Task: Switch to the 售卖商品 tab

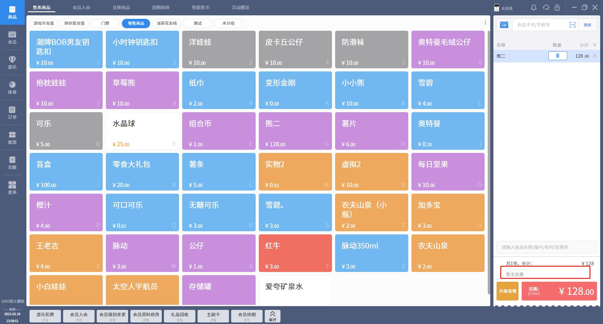Action: (41, 8)
